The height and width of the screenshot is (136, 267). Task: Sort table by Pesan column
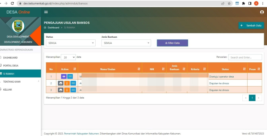(259, 69)
